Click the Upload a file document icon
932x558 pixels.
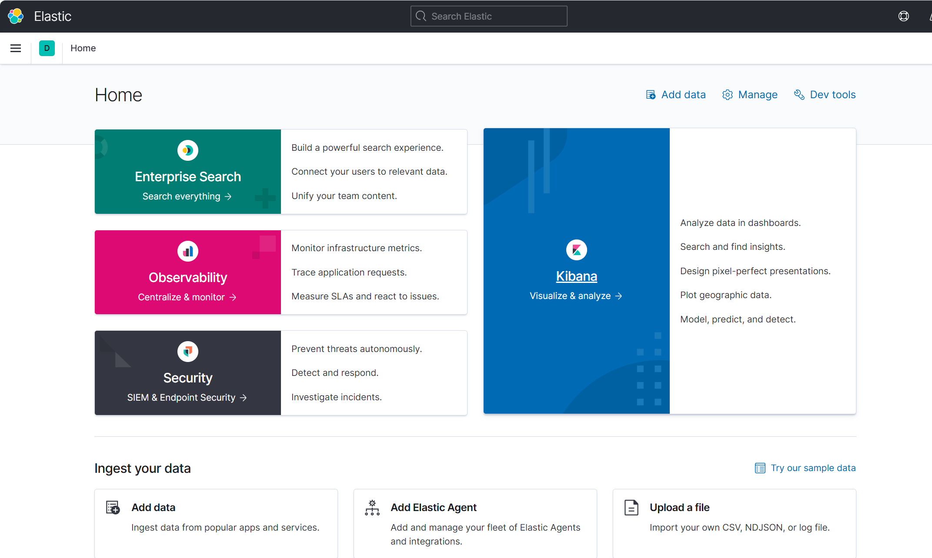[631, 508]
